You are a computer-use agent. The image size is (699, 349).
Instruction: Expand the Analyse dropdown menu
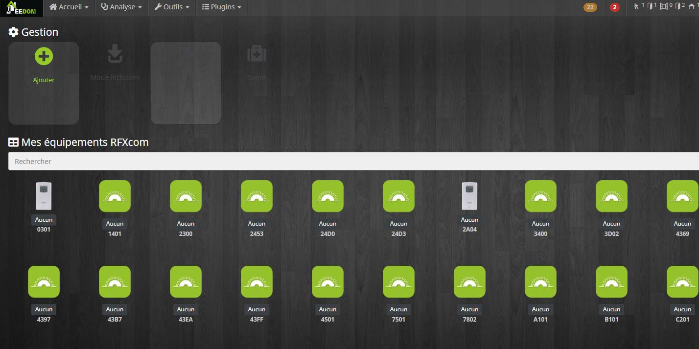(x=121, y=7)
